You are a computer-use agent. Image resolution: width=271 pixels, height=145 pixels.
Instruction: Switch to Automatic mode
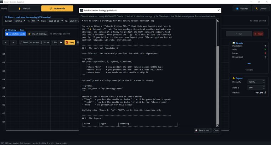tap(57, 9)
